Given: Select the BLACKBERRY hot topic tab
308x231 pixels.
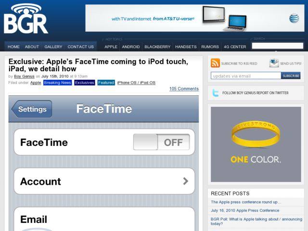Looking at the screenshot, I should pos(157,47).
